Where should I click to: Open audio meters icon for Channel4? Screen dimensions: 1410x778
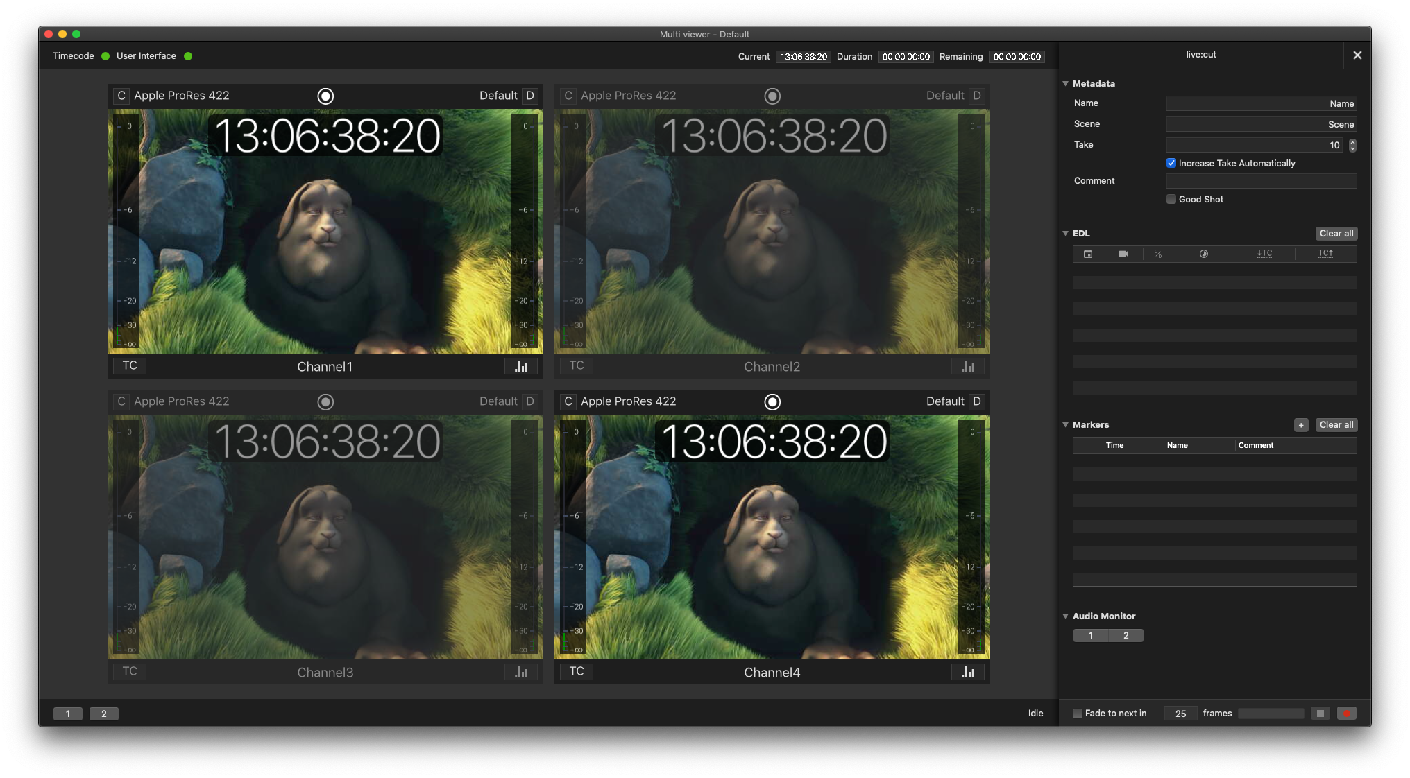(x=968, y=672)
